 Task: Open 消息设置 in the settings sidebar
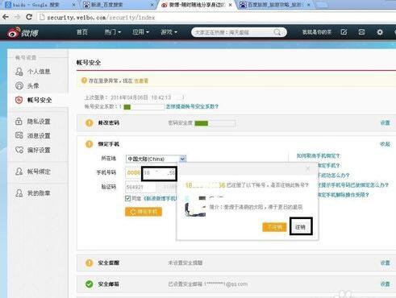pyautogui.click(x=39, y=136)
